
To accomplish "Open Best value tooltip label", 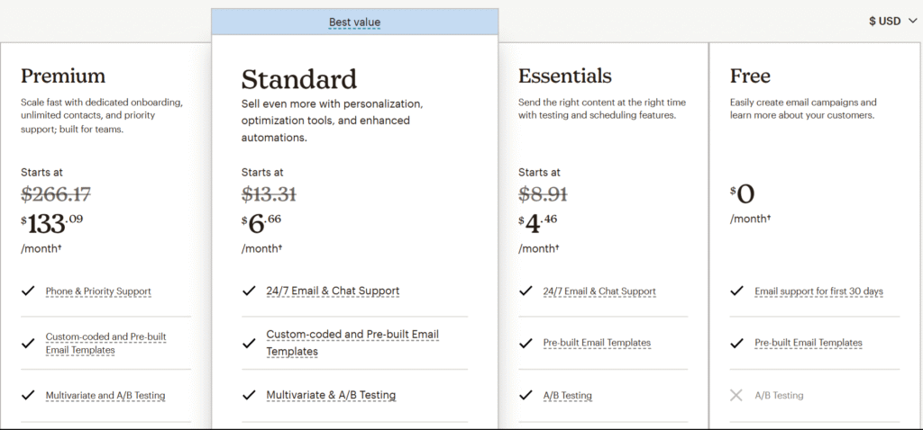I will coord(354,22).
